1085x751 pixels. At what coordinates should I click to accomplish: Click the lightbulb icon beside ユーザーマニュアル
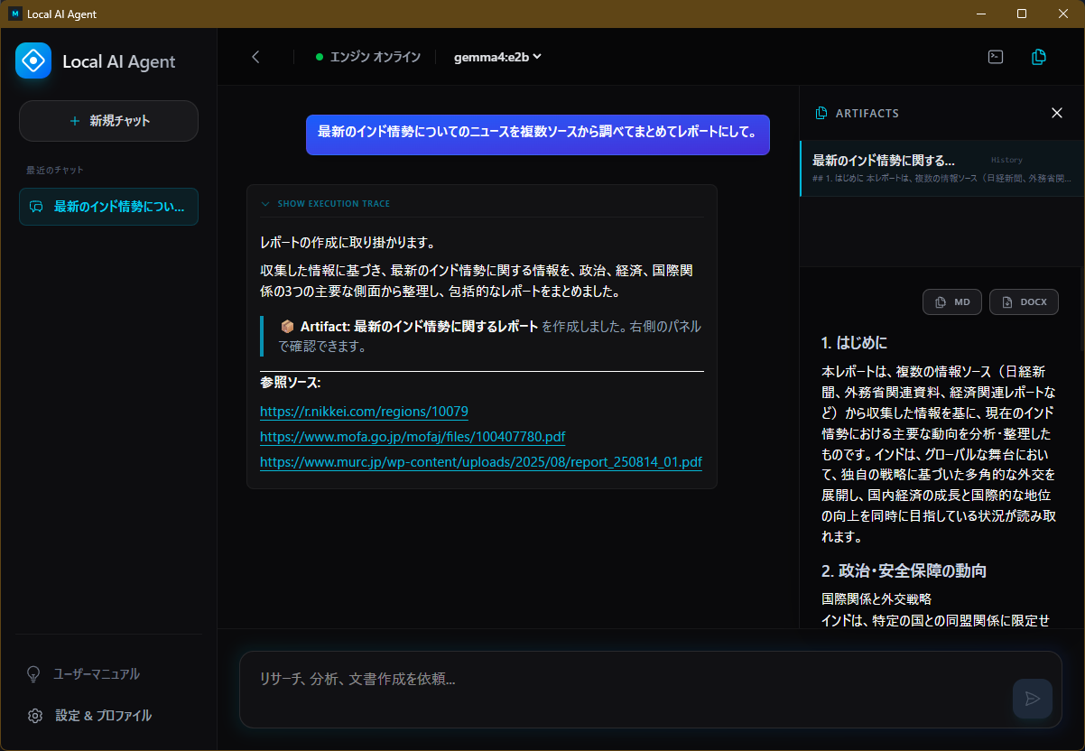coord(34,674)
